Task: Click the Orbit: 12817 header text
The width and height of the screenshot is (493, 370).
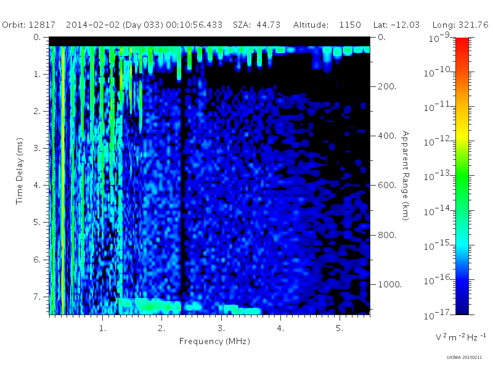Action: tap(28, 25)
